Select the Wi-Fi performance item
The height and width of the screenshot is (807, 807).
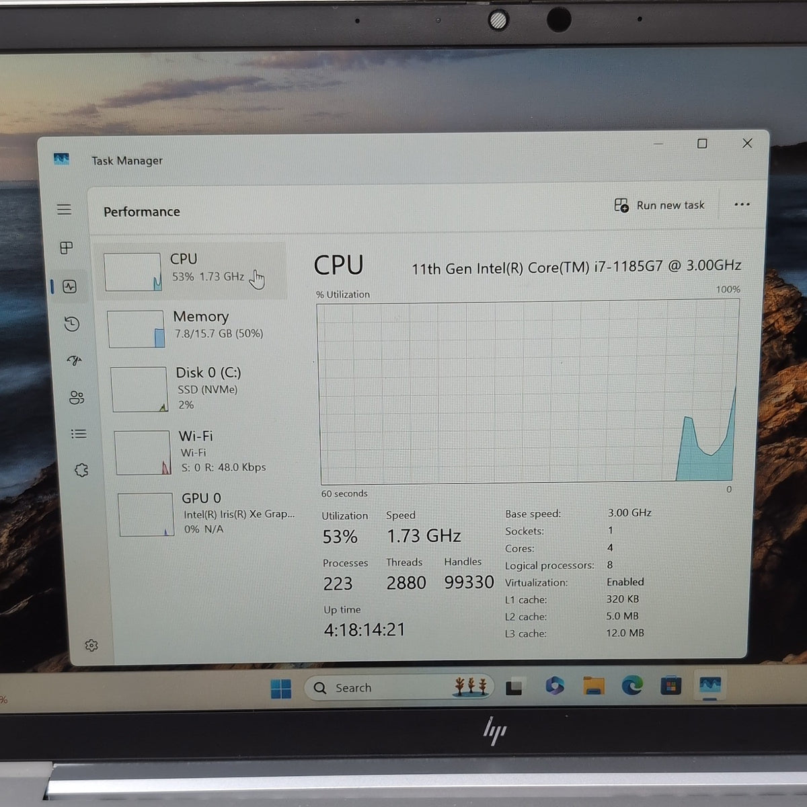(203, 452)
